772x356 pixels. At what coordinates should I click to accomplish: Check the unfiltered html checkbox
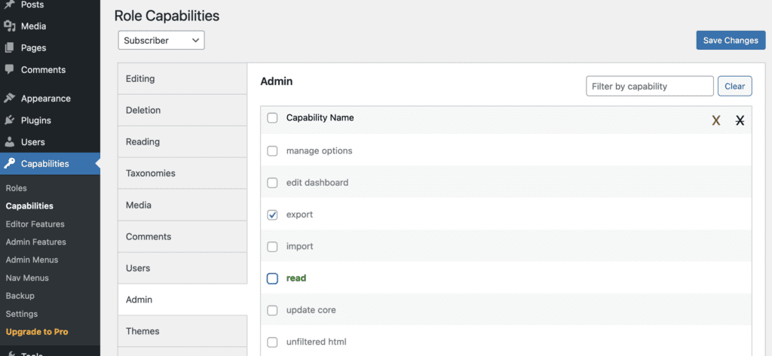(x=272, y=342)
